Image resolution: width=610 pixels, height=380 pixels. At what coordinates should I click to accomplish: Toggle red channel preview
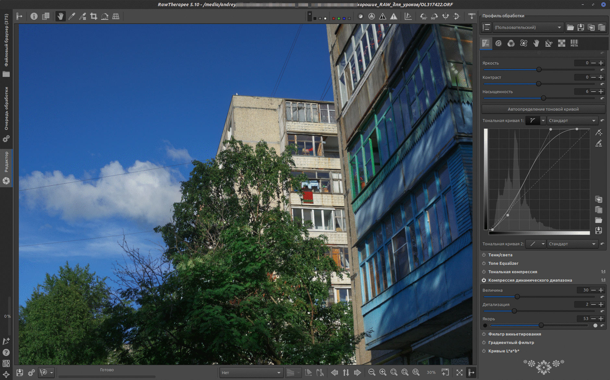click(334, 18)
